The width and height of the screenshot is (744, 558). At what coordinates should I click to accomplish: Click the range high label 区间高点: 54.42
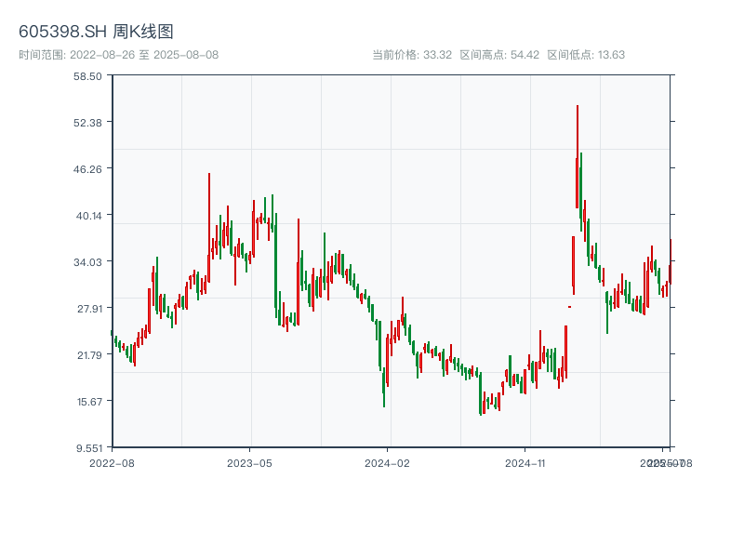click(499, 55)
